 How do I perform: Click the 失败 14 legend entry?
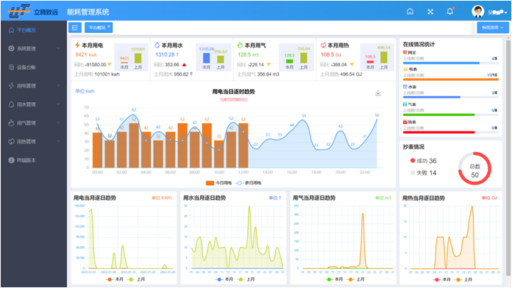[x=423, y=173]
